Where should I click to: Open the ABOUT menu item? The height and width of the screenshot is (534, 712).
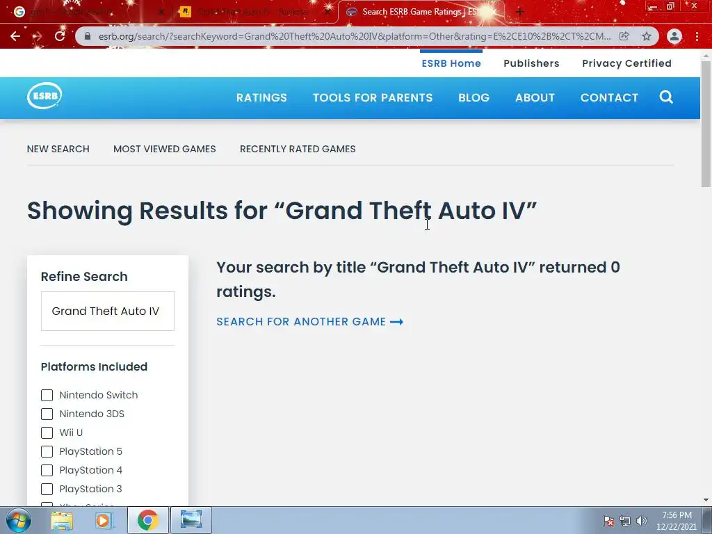(x=535, y=97)
